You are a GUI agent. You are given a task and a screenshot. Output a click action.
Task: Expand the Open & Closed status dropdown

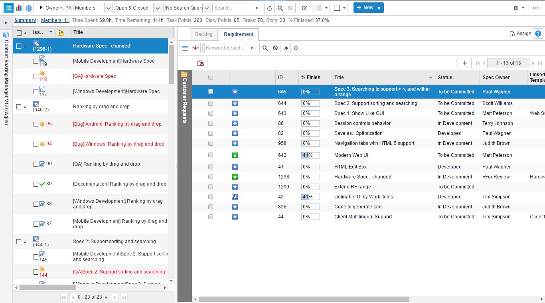coord(157,8)
